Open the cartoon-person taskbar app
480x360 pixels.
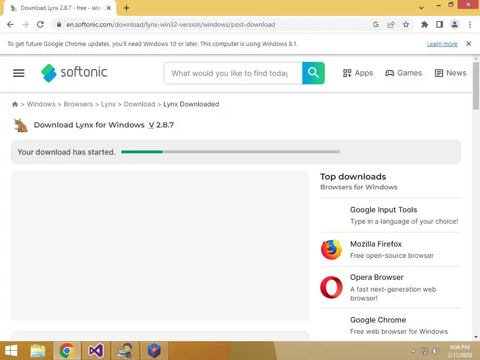click(x=125, y=351)
